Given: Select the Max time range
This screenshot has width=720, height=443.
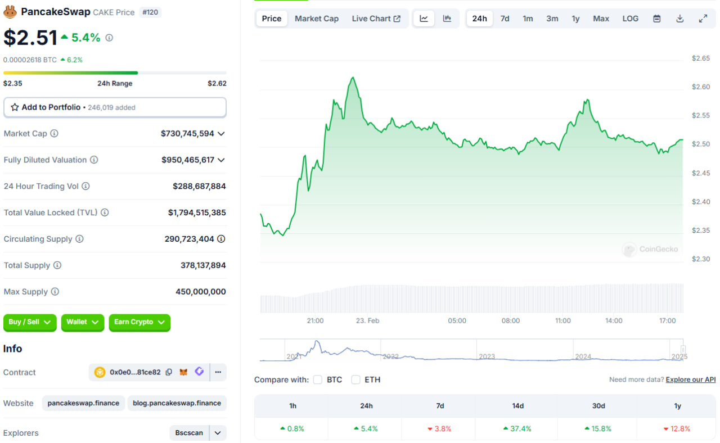Looking at the screenshot, I should tap(601, 19).
